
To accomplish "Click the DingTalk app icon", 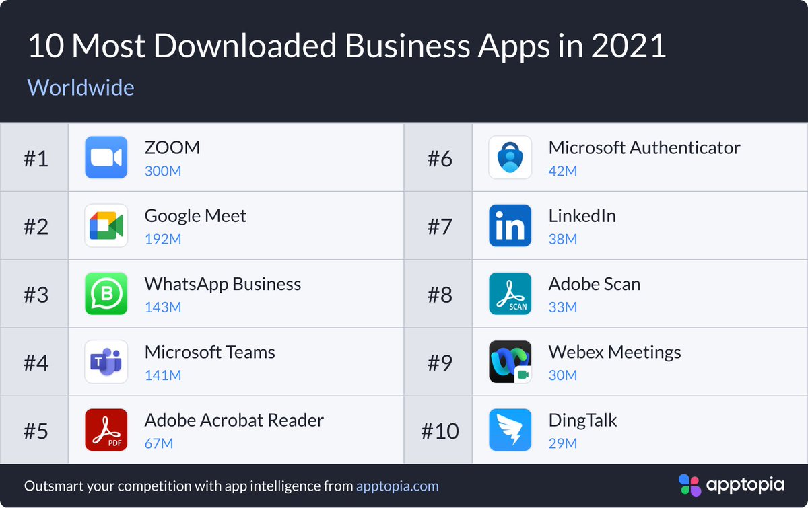I will coord(510,430).
